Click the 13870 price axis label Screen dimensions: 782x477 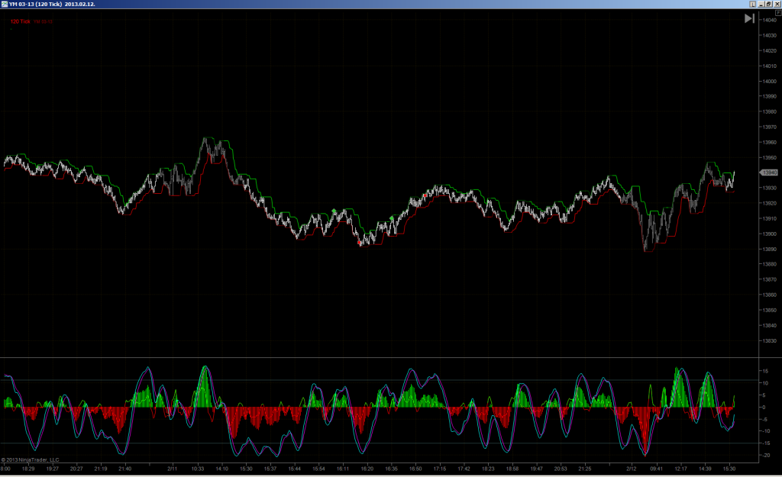click(769, 279)
